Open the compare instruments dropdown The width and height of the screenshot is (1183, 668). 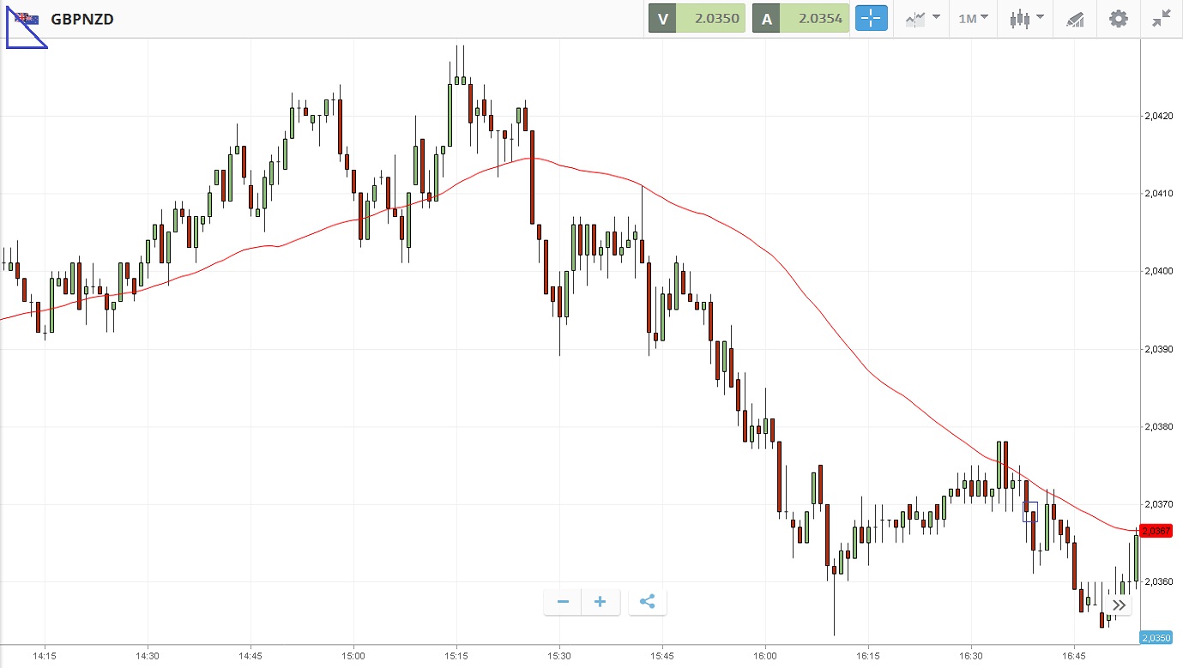(922, 18)
